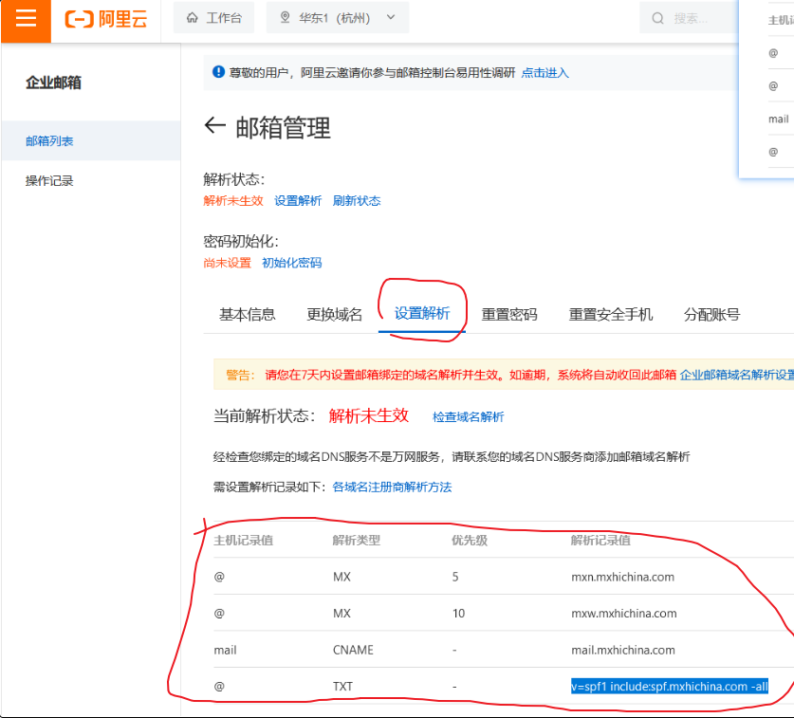This screenshot has height=718, width=794.
Task: Click the home icon next to 工作台
Action: coord(192,18)
